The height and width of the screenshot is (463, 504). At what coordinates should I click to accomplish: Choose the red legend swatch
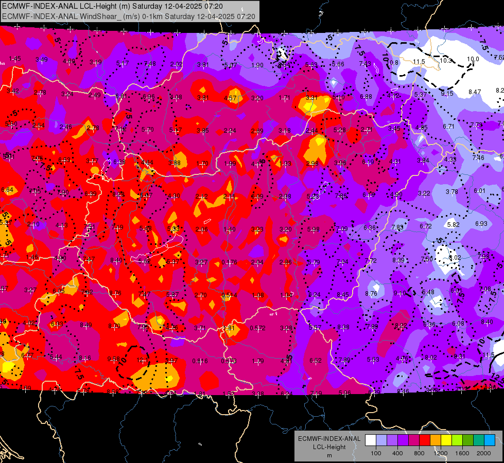coord(425,440)
